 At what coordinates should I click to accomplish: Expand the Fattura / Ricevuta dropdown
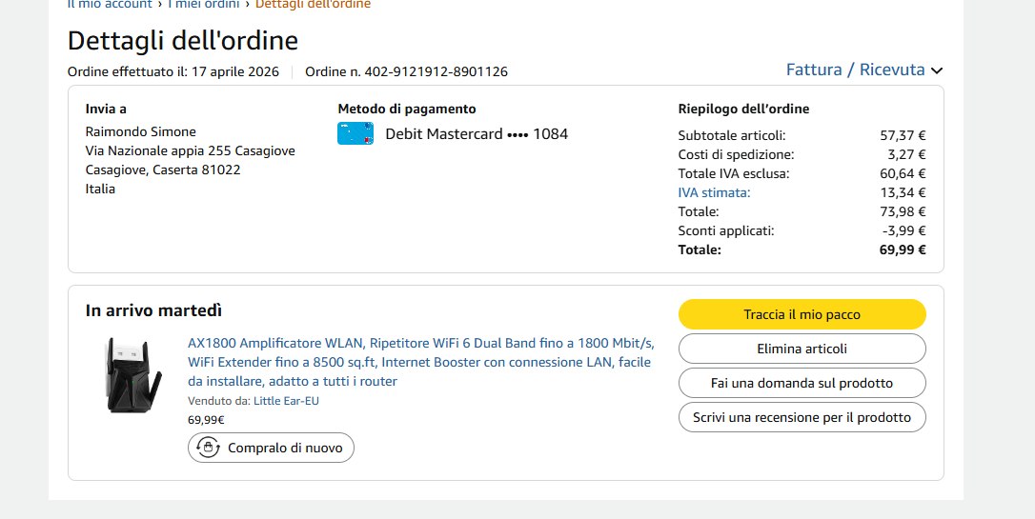pos(855,70)
